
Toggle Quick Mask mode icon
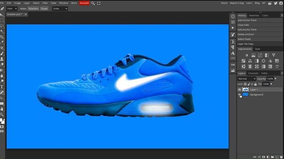[2, 127]
